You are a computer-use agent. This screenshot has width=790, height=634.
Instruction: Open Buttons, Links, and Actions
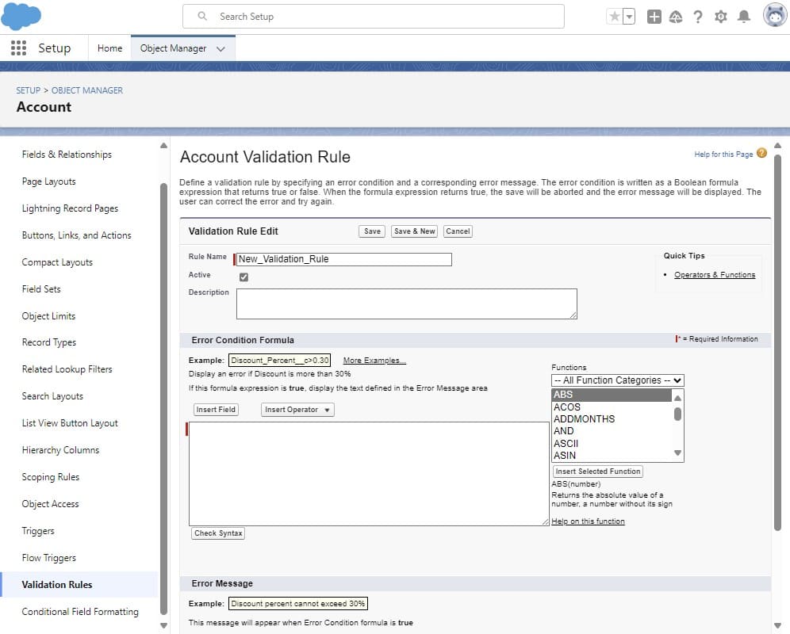tap(77, 235)
